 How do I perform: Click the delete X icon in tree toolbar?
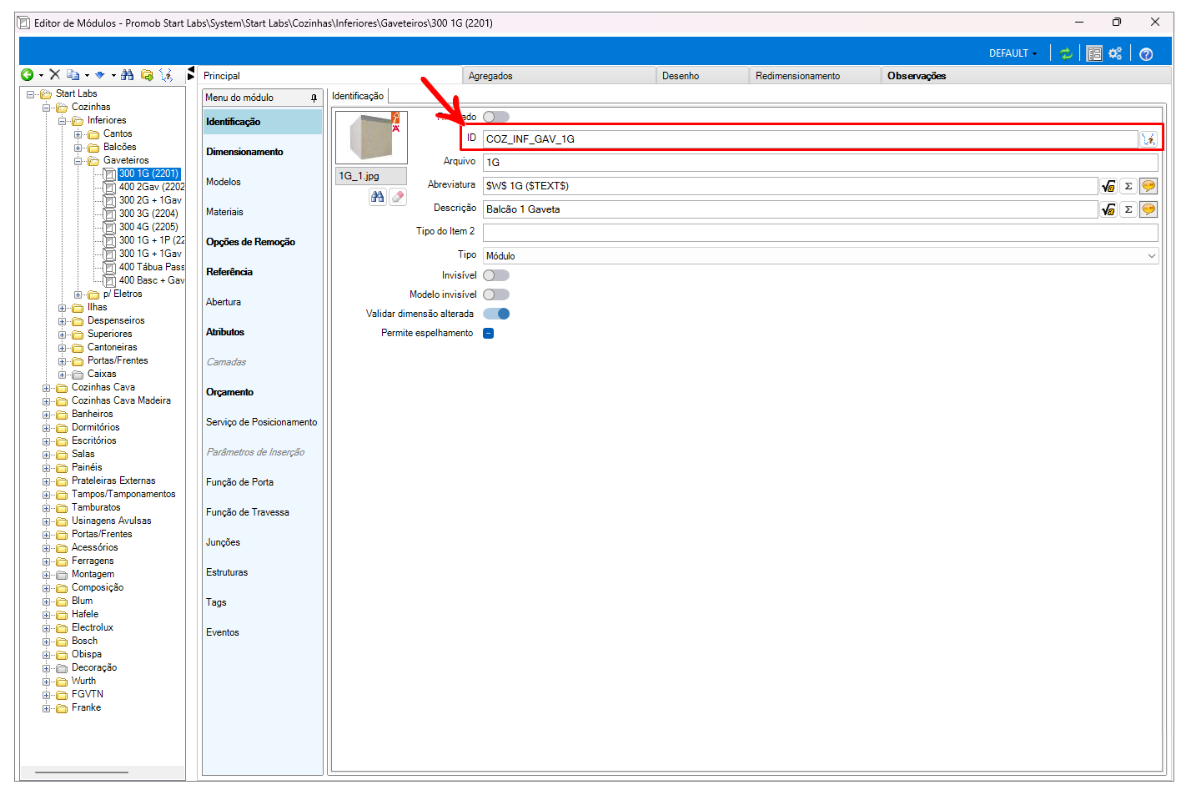coord(55,75)
